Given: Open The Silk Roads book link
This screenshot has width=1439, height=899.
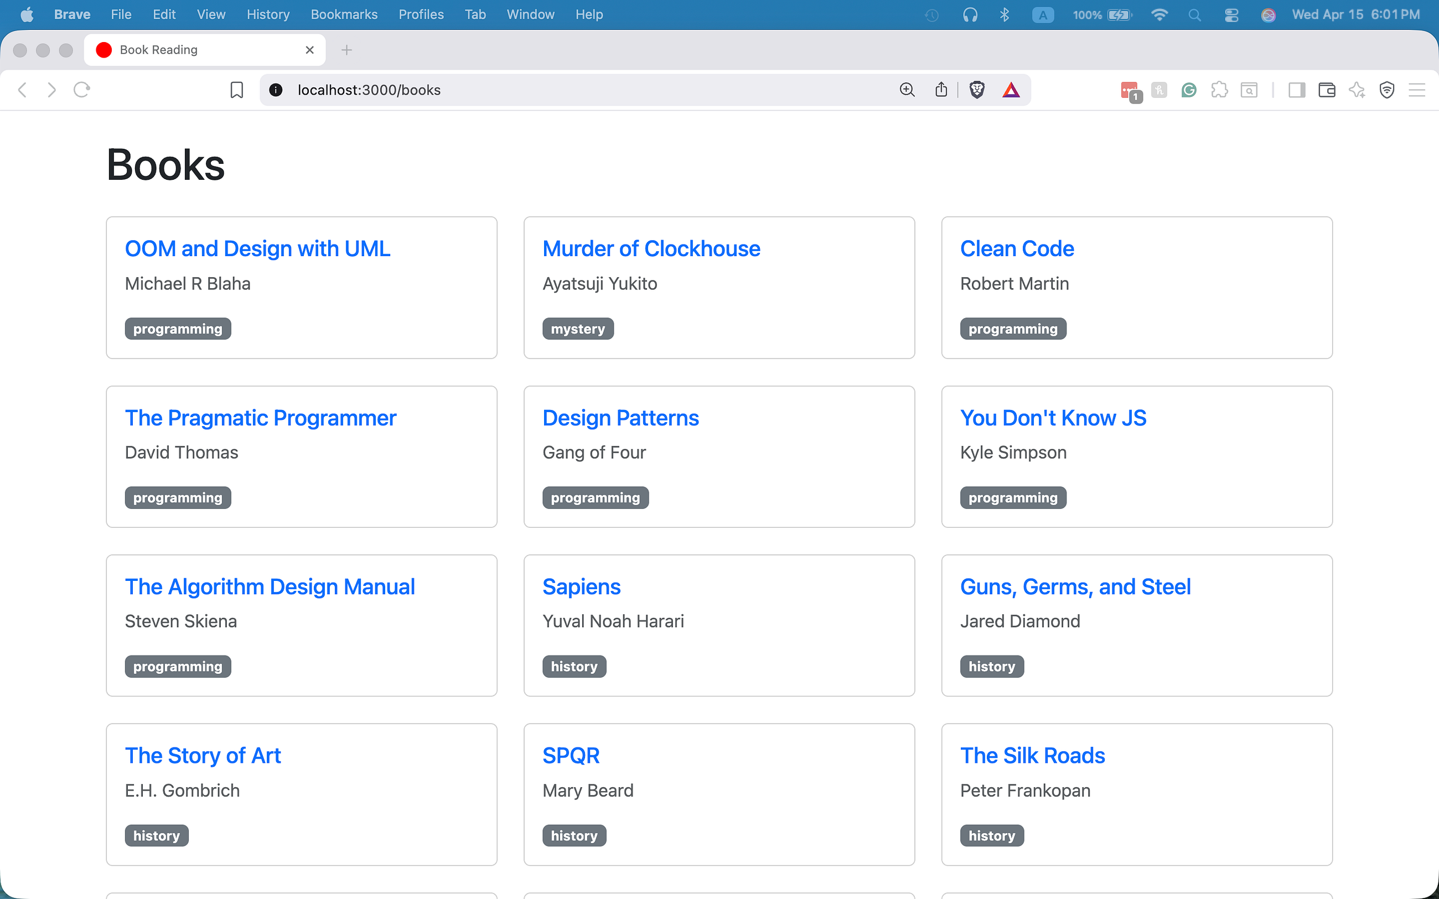Looking at the screenshot, I should (1032, 756).
